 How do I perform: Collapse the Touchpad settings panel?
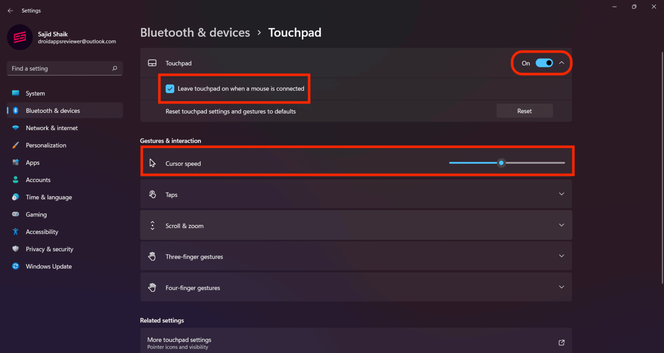click(561, 63)
